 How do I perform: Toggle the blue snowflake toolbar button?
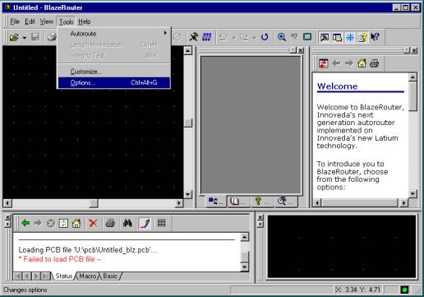(350, 37)
